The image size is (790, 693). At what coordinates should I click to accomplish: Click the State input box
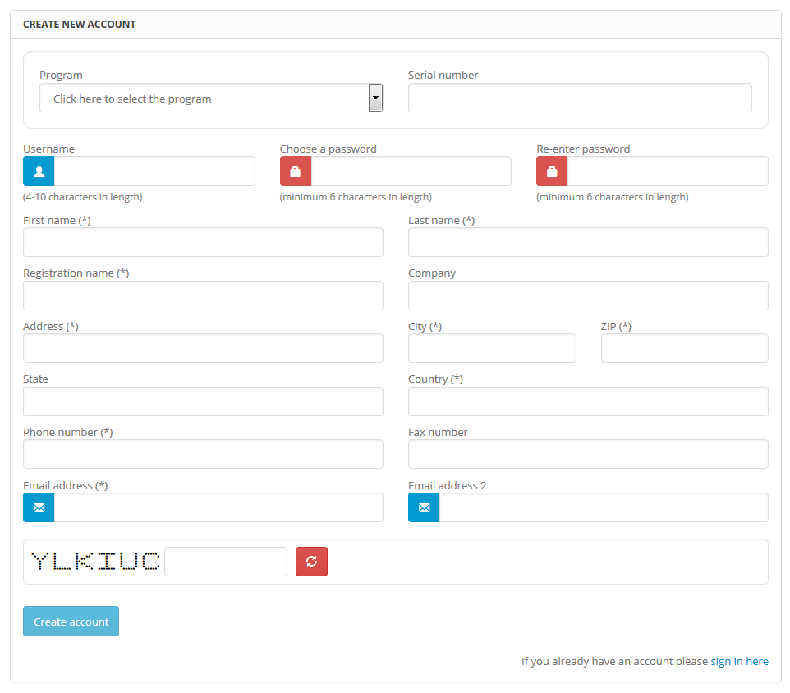[203, 402]
